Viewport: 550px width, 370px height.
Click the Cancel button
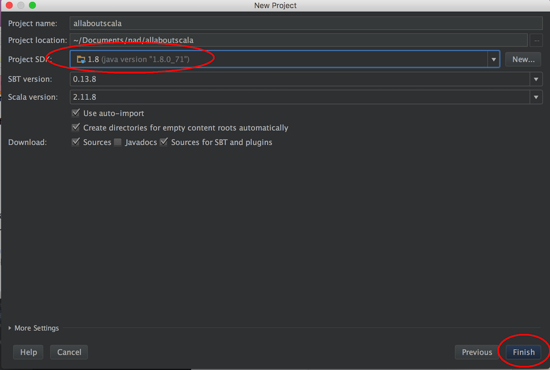click(x=69, y=352)
